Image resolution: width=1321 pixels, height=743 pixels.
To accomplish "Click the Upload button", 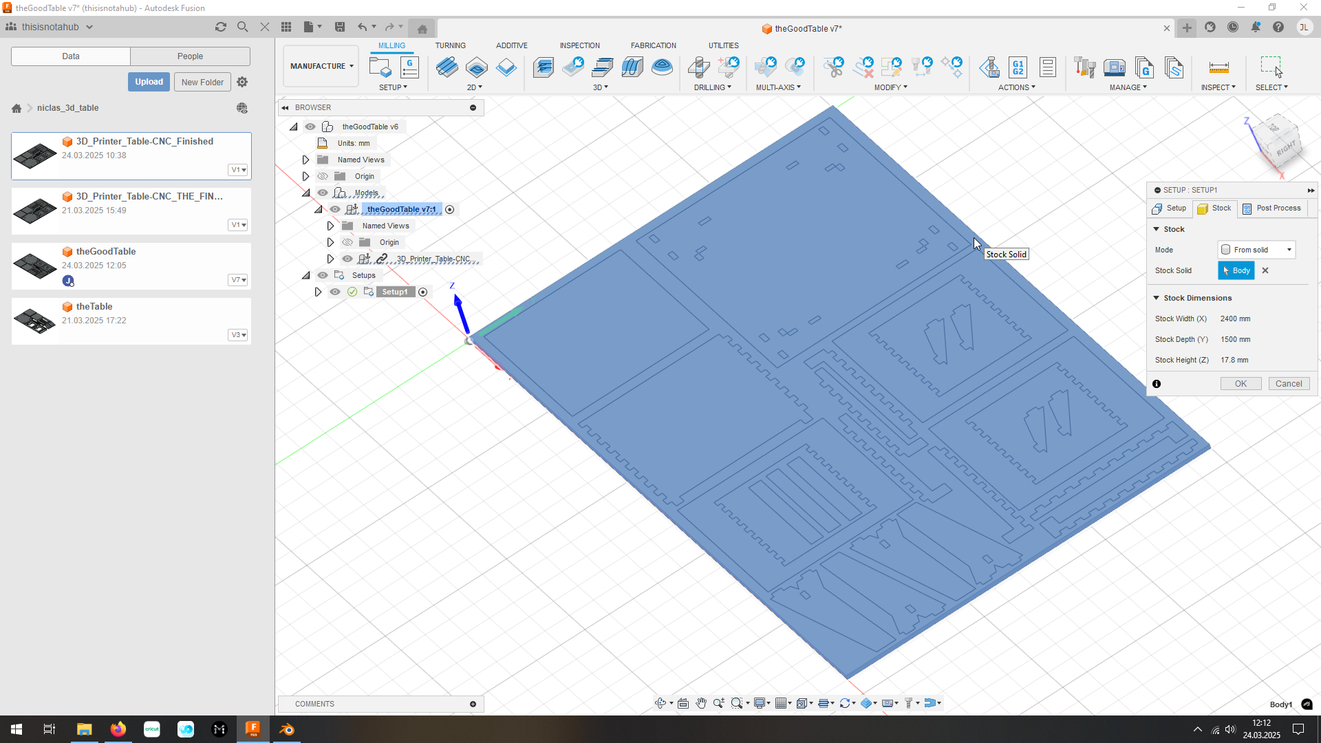I will click(x=149, y=82).
